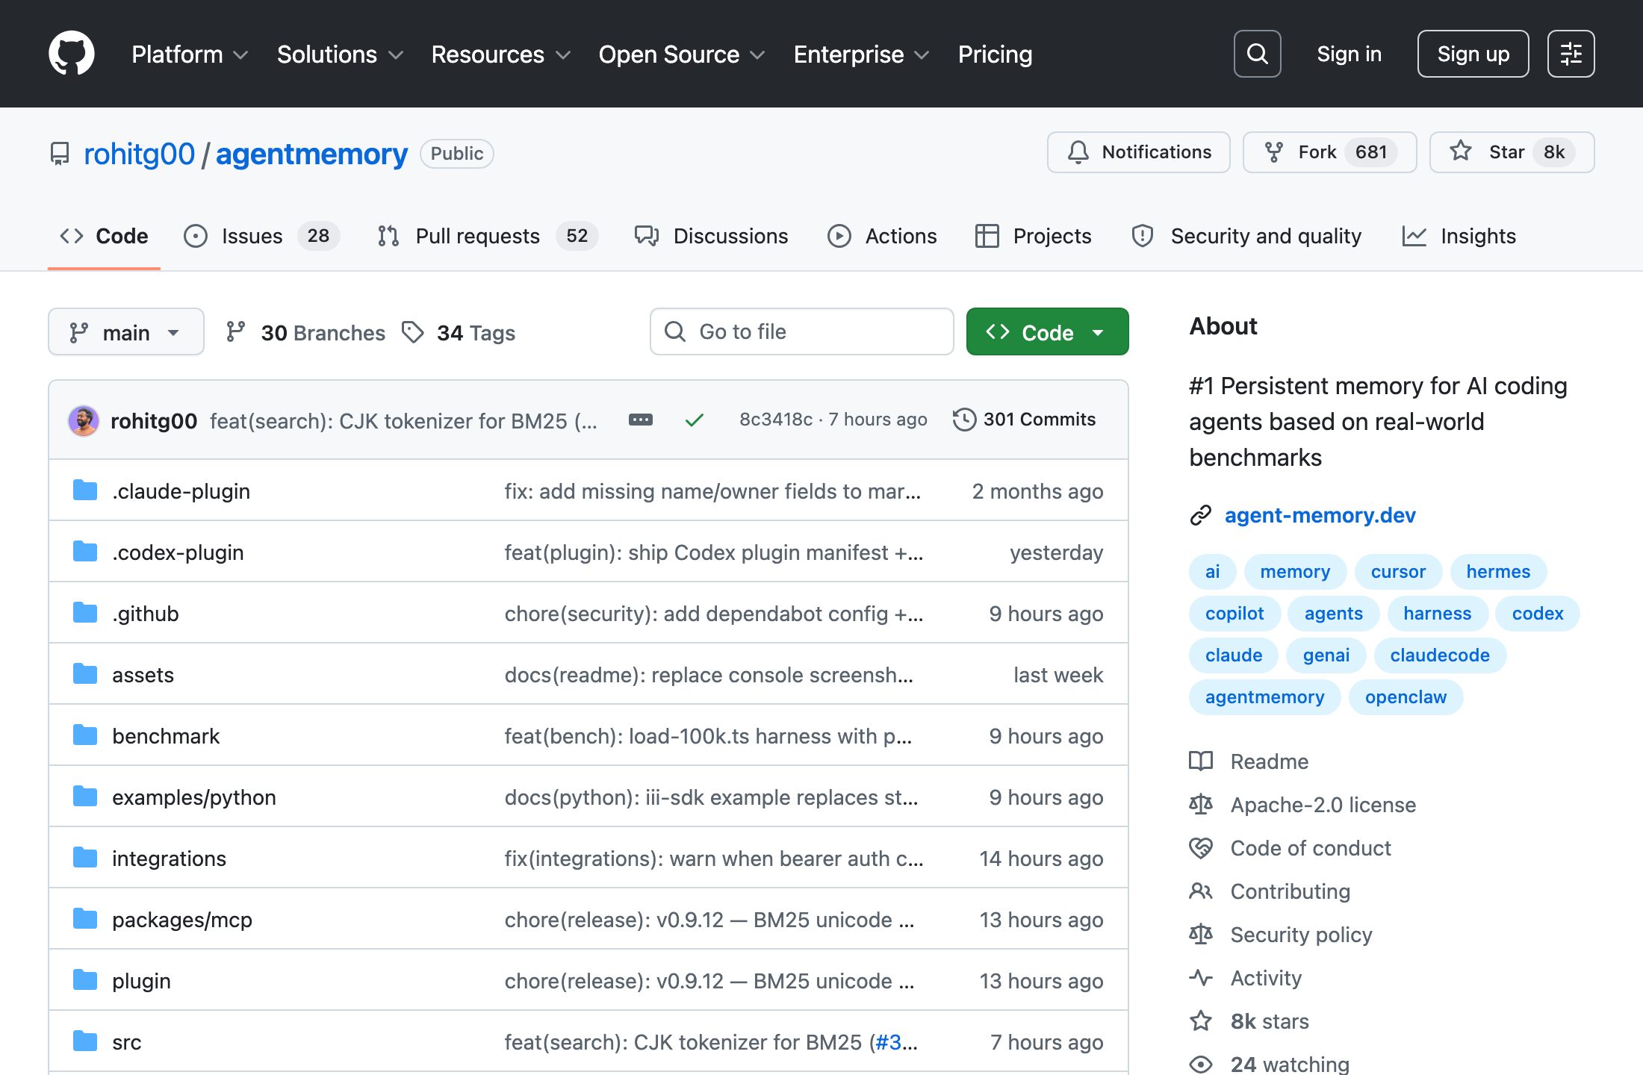Expand the commit message ellipsis icon

pyautogui.click(x=641, y=420)
